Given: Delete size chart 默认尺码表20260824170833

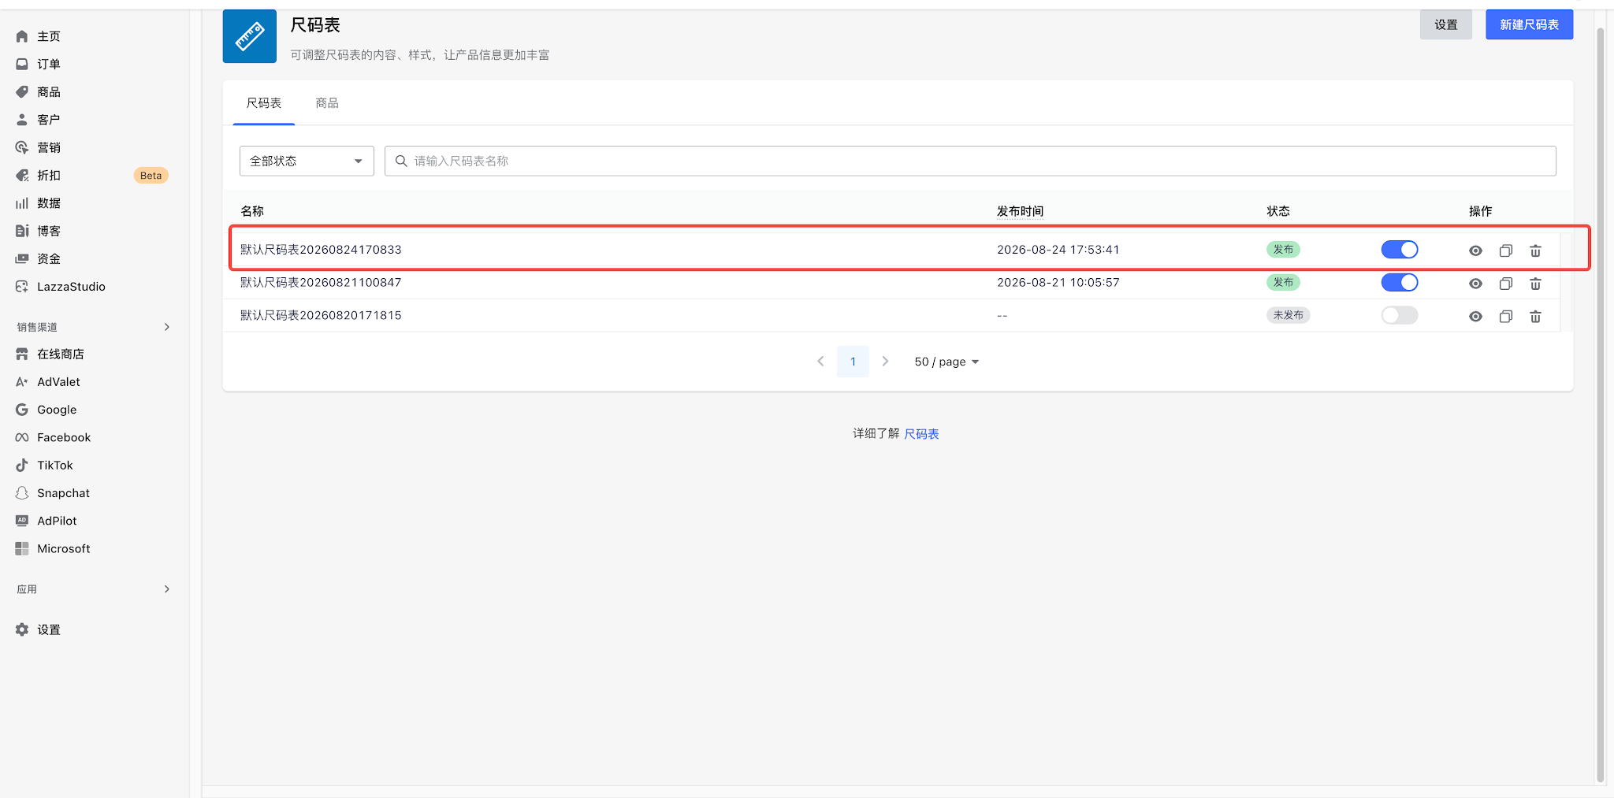Looking at the screenshot, I should tap(1535, 251).
